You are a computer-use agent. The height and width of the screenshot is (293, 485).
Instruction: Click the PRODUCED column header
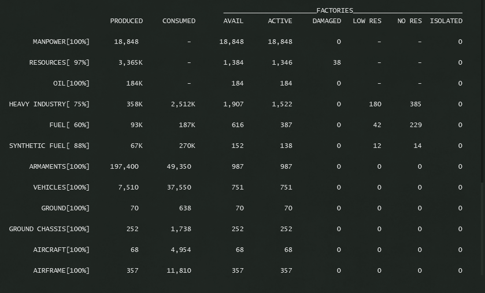(x=126, y=21)
